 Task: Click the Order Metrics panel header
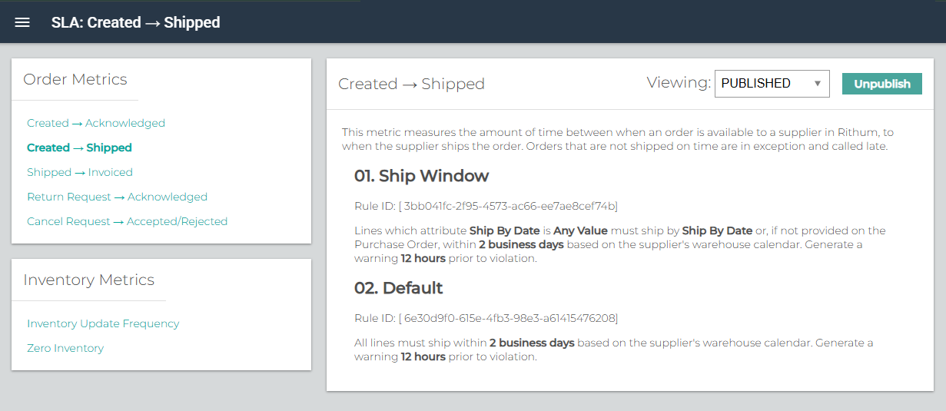click(x=75, y=79)
